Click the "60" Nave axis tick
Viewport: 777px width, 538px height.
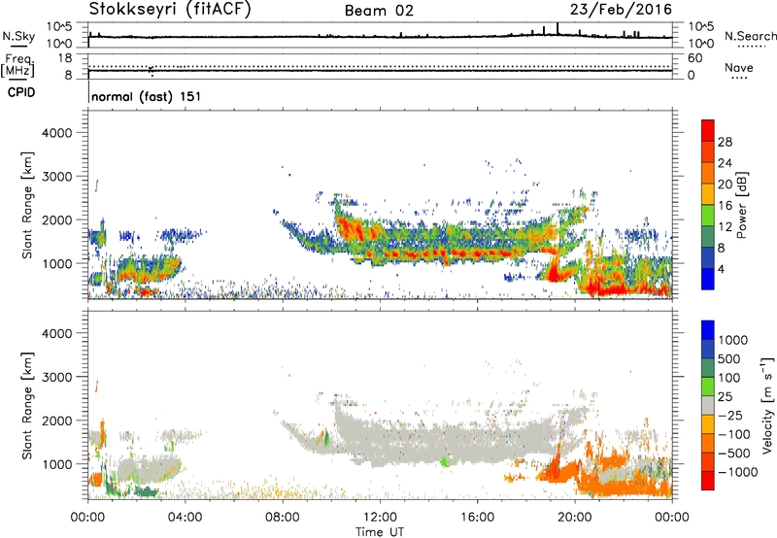(x=694, y=58)
